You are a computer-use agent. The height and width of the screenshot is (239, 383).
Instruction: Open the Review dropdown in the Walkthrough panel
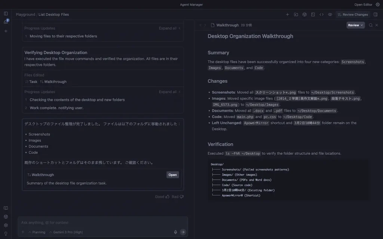click(355, 25)
